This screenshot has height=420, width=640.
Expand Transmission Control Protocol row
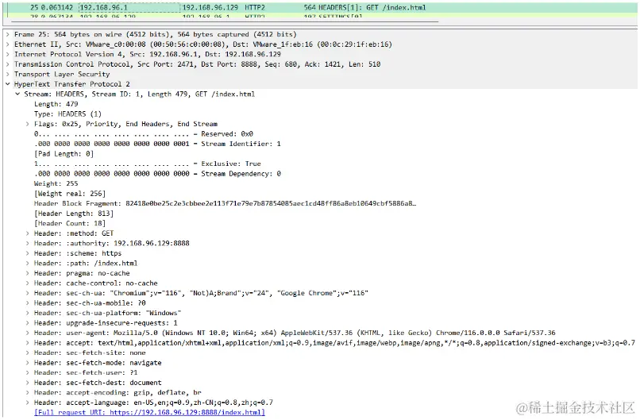coord(8,64)
